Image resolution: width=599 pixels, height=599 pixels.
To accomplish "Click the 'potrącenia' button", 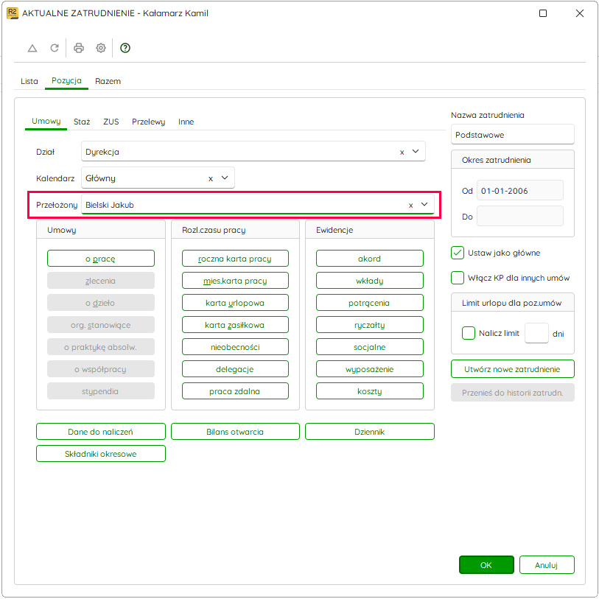I will click(x=369, y=303).
